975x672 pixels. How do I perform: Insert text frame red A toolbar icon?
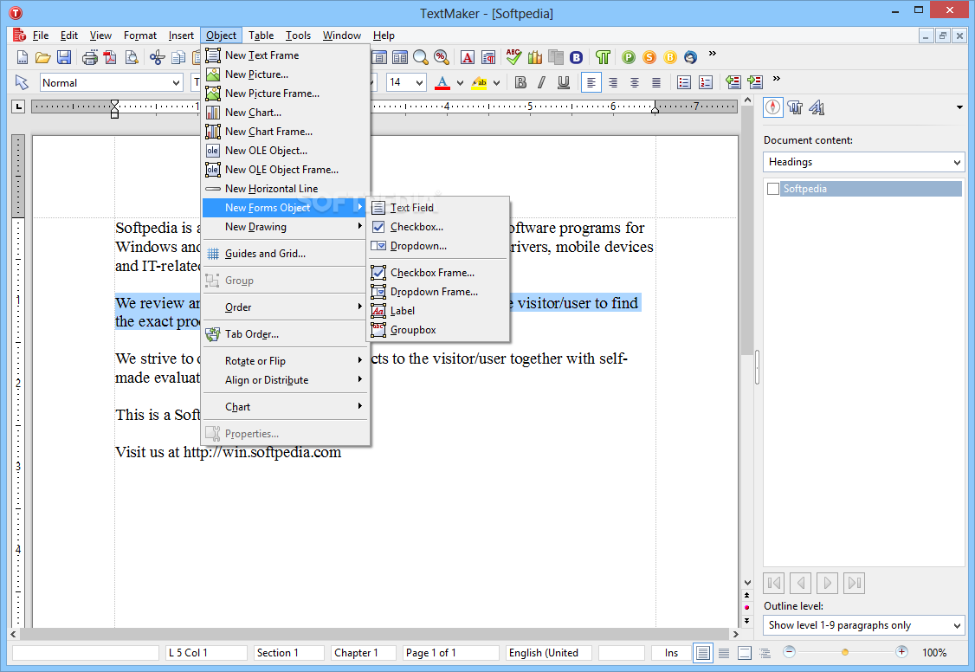[x=468, y=58]
